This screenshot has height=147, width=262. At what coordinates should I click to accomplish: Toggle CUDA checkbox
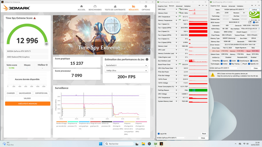tap(231, 61)
